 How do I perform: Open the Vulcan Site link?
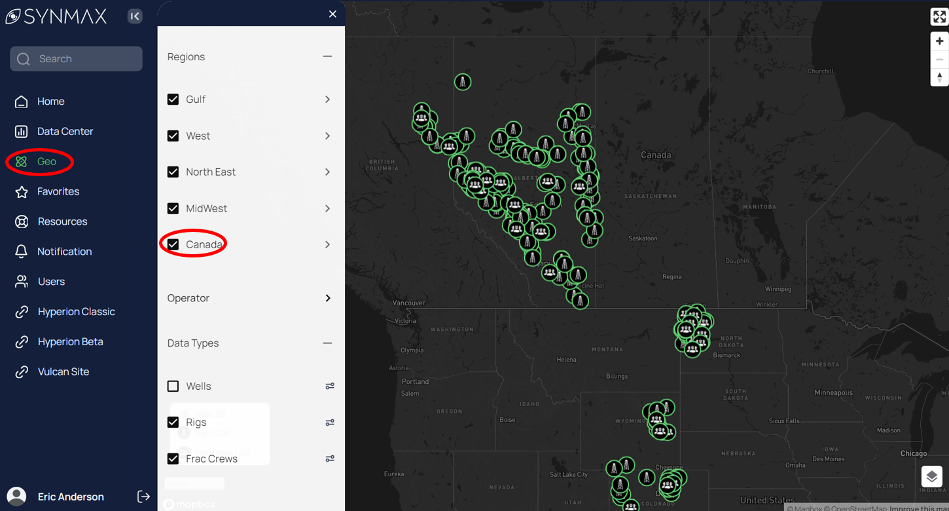[63, 371]
